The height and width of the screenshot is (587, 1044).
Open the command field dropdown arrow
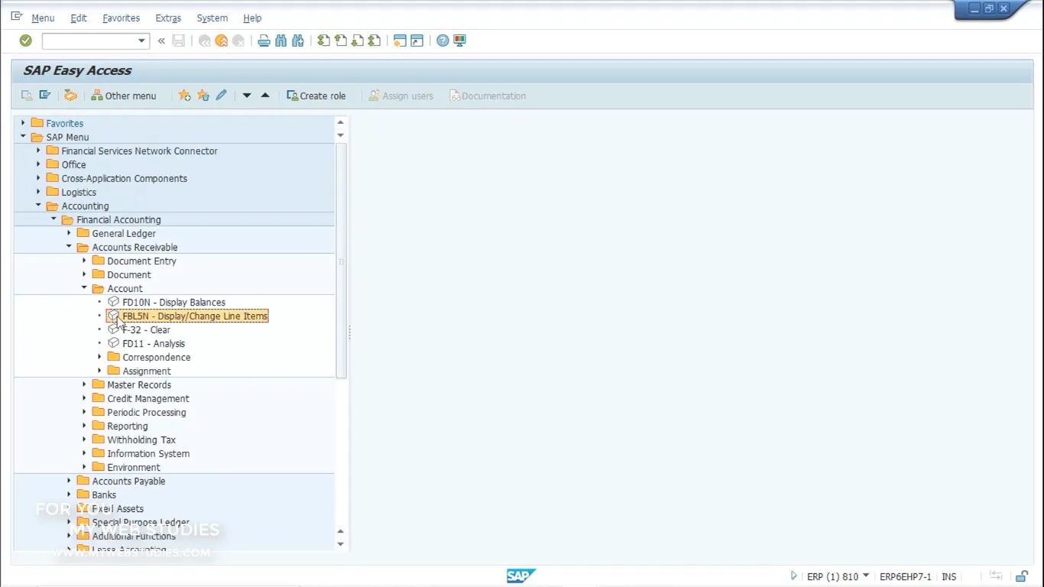tap(141, 41)
